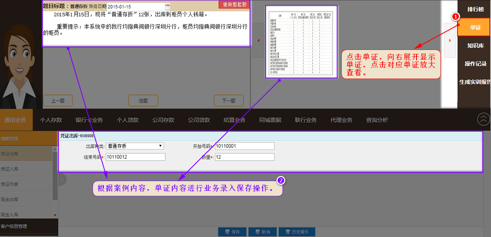Click 重做整套题 to redo all questions
This screenshot has height=237, width=491.
click(x=234, y=4)
